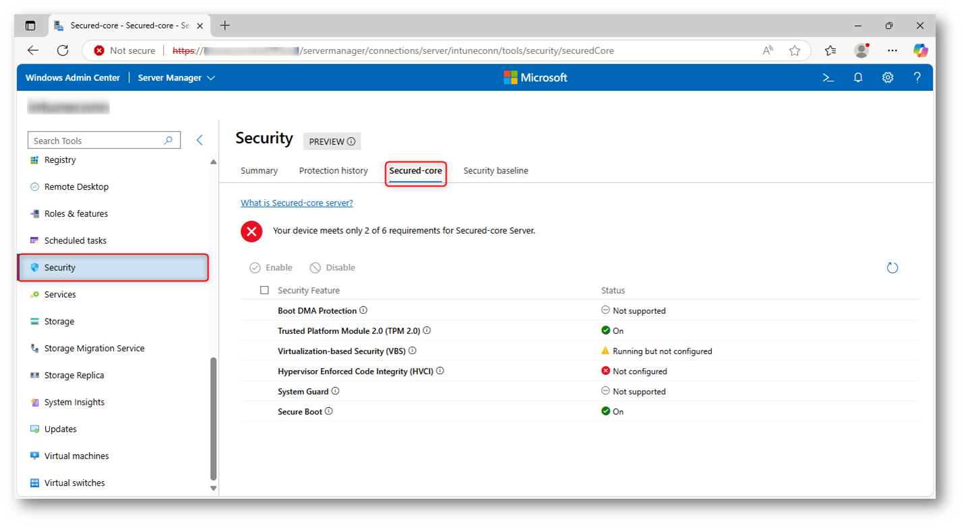Open a new browser tab

[x=224, y=26]
